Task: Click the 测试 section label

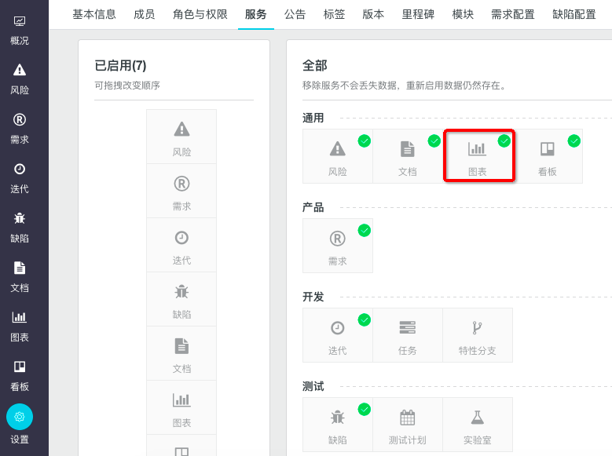Action: [313, 387]
